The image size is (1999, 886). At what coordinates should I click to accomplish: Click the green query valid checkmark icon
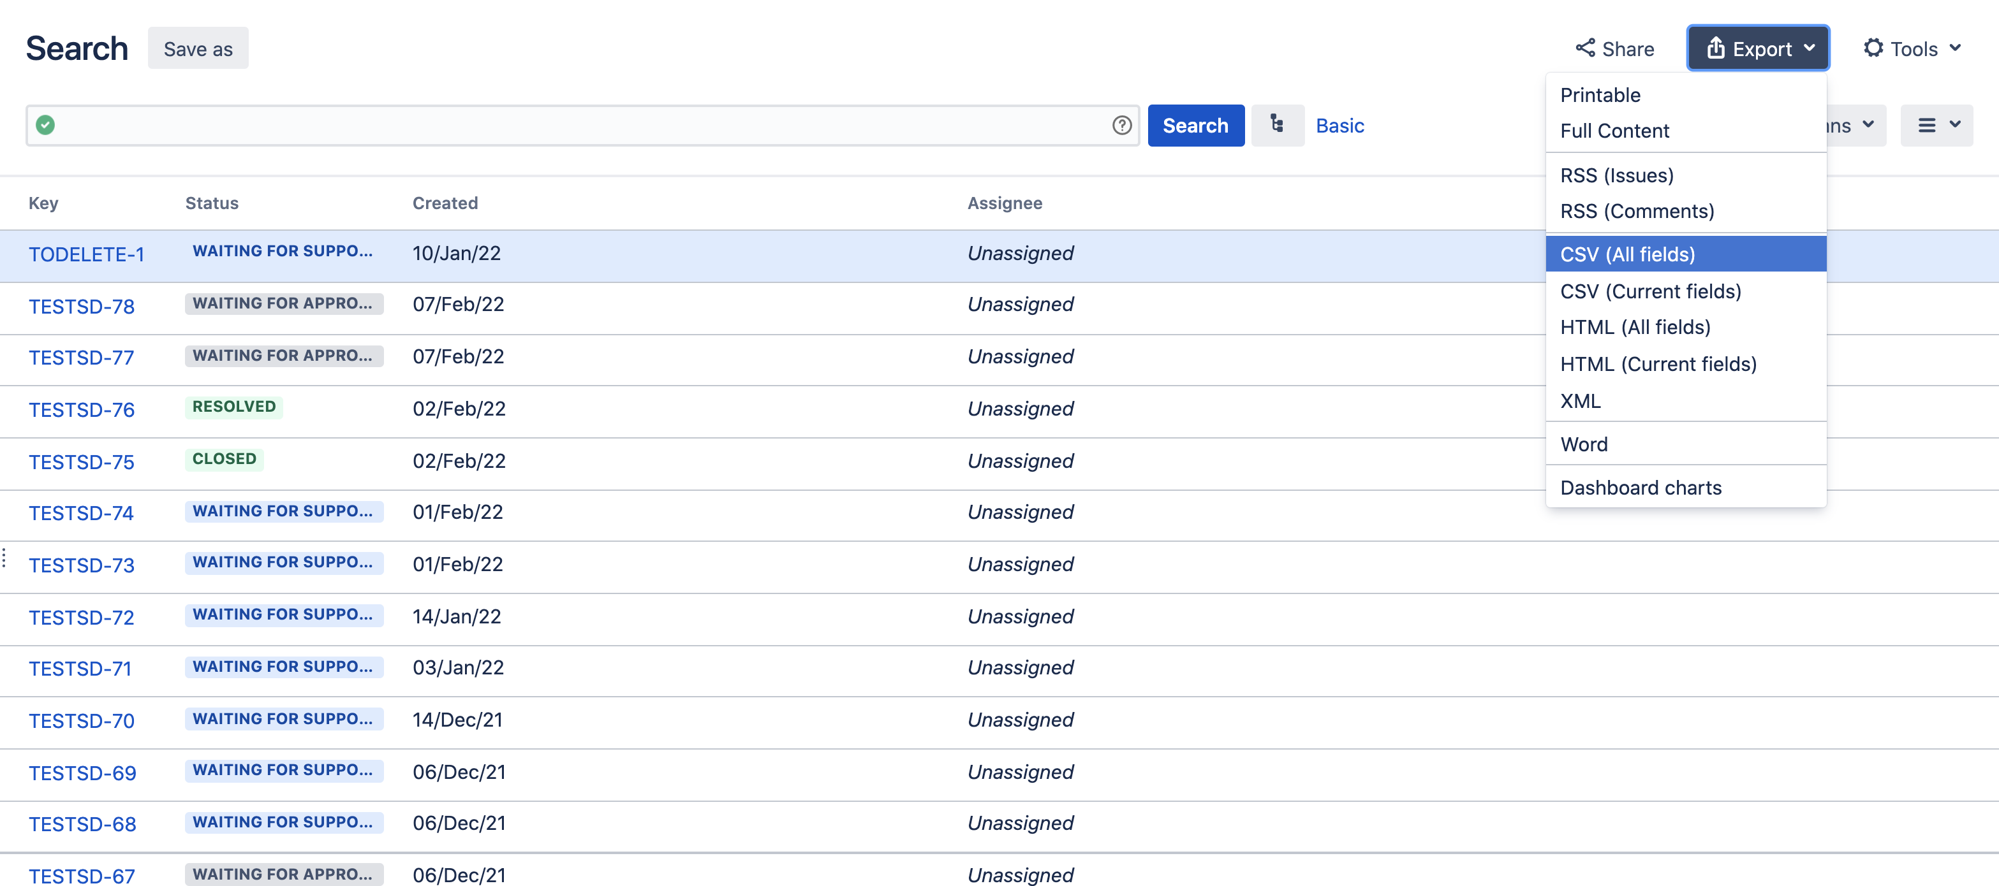coord(46,125)
